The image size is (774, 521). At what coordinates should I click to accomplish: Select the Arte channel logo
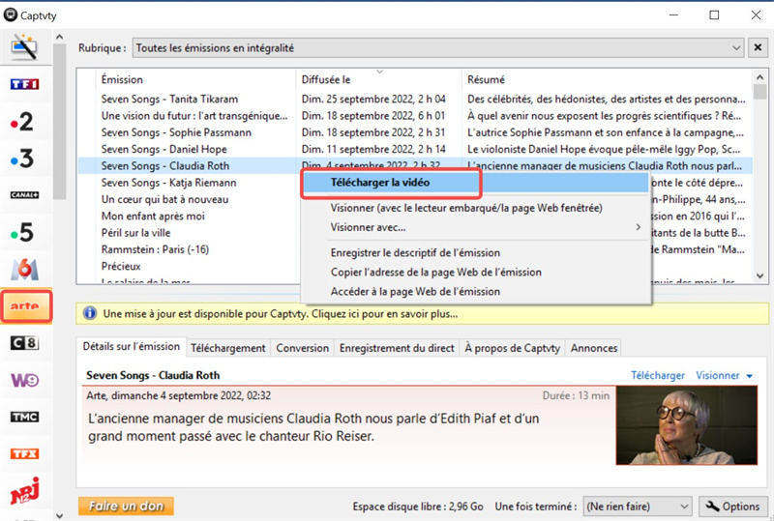pos(26,306)
